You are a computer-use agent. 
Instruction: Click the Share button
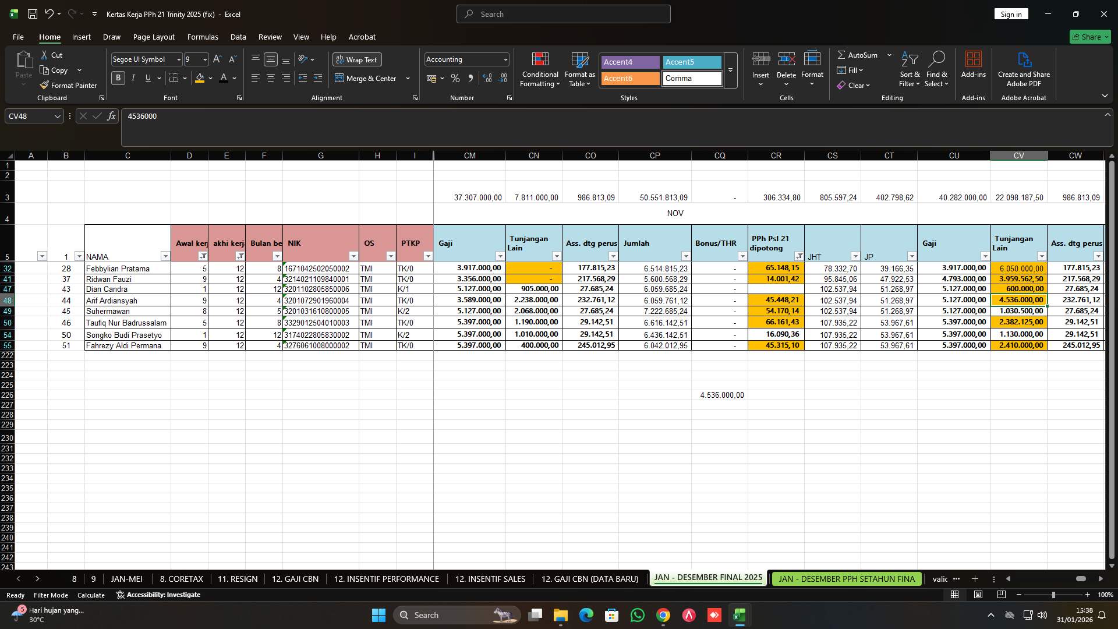(x=1089, y=37)
